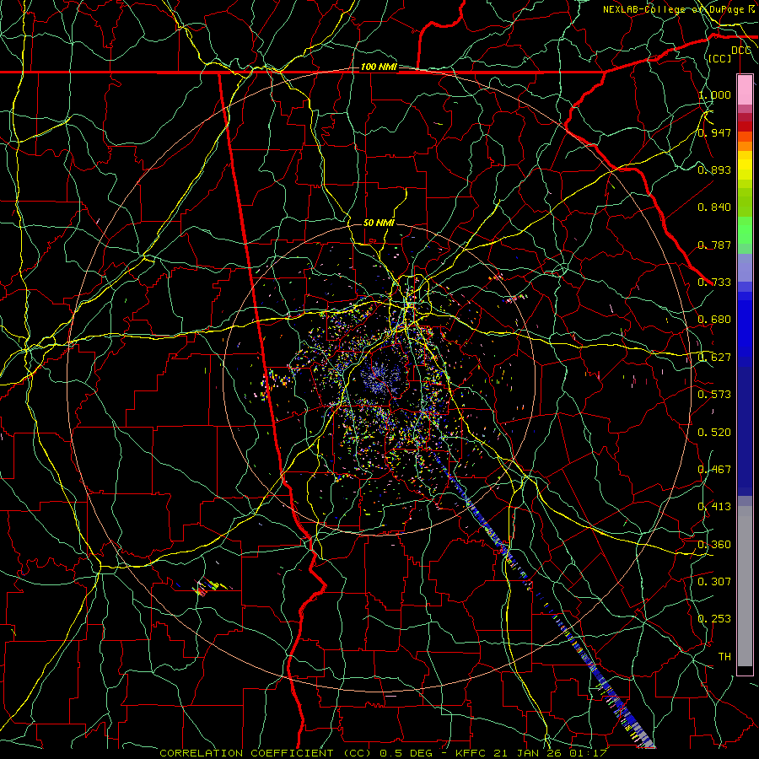Click the 0.787 legend value

714,245
